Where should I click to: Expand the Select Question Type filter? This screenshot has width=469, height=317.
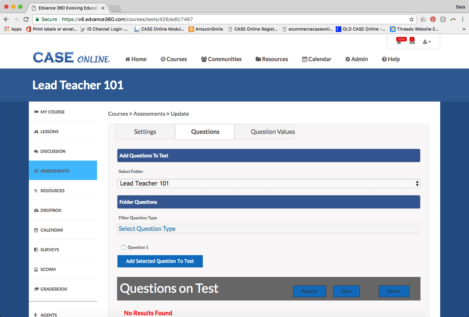(269, 229)
